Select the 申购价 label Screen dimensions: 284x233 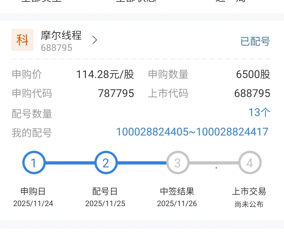[27, 74]
